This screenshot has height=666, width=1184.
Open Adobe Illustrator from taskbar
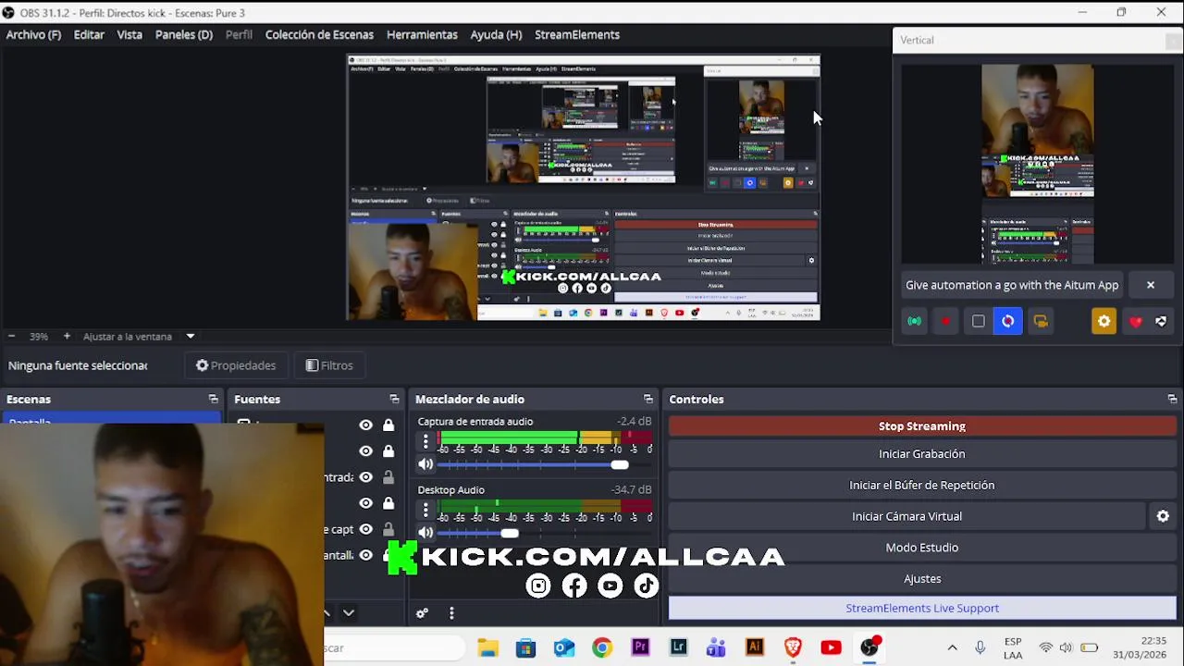click(x=755, y=647)
